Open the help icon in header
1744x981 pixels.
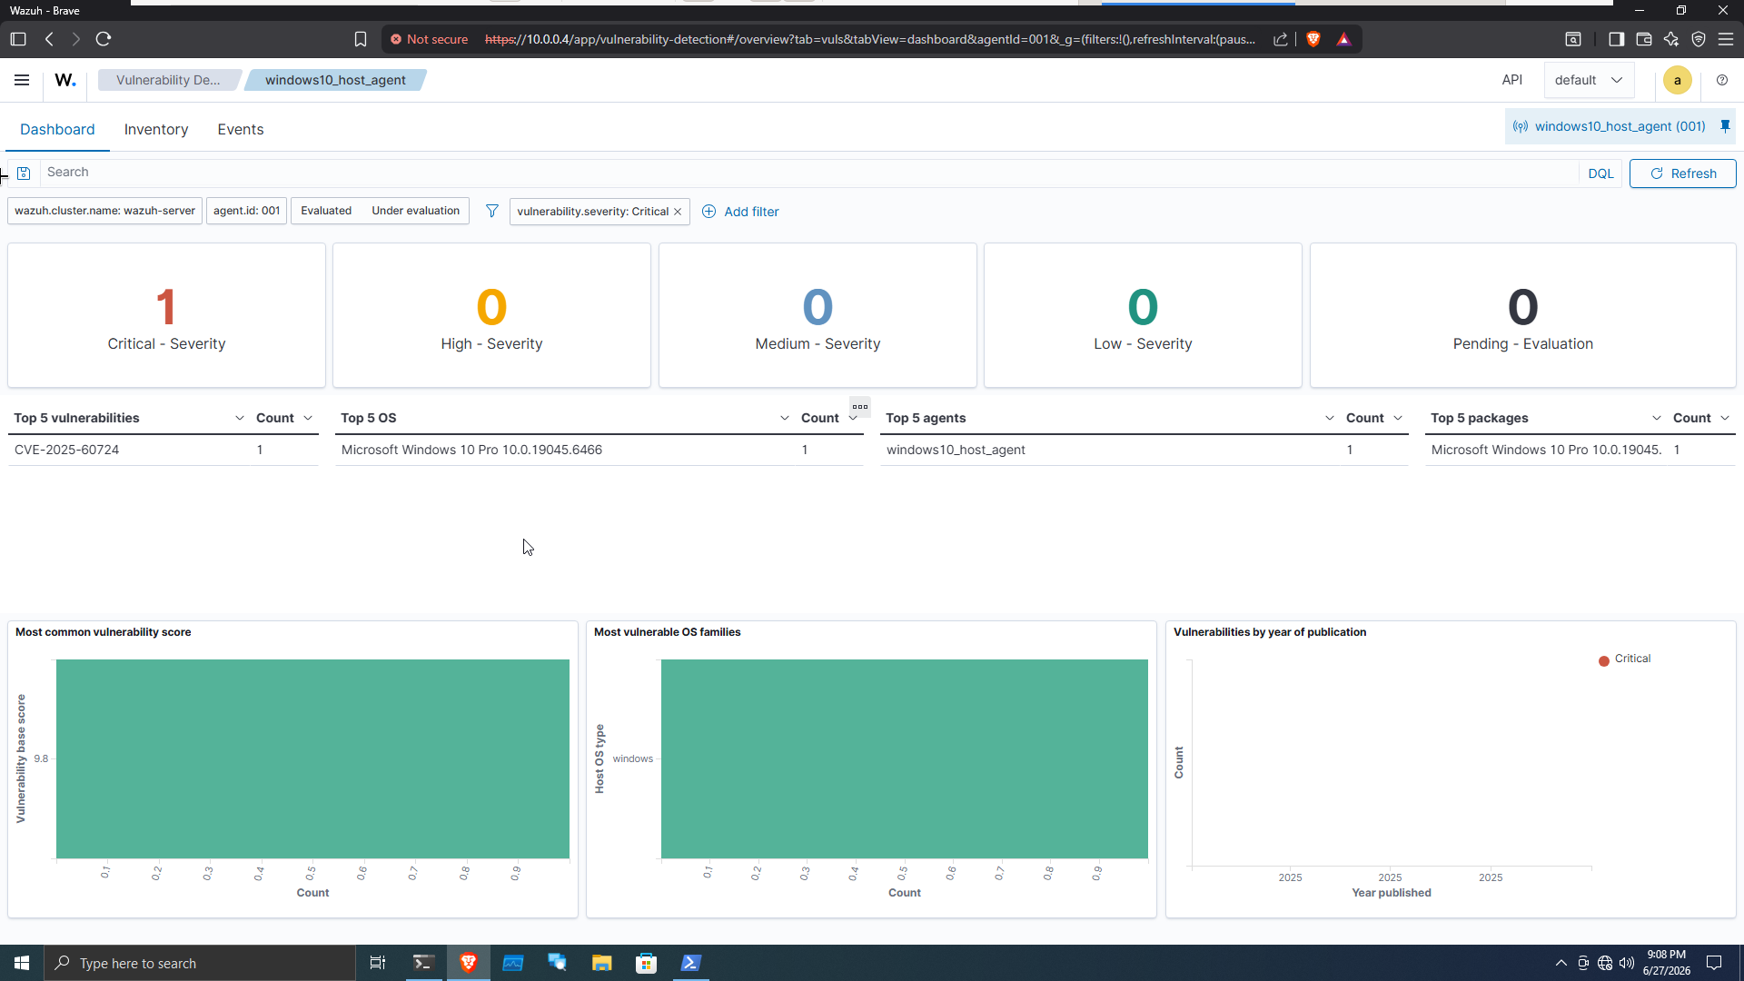(1722, 80)
